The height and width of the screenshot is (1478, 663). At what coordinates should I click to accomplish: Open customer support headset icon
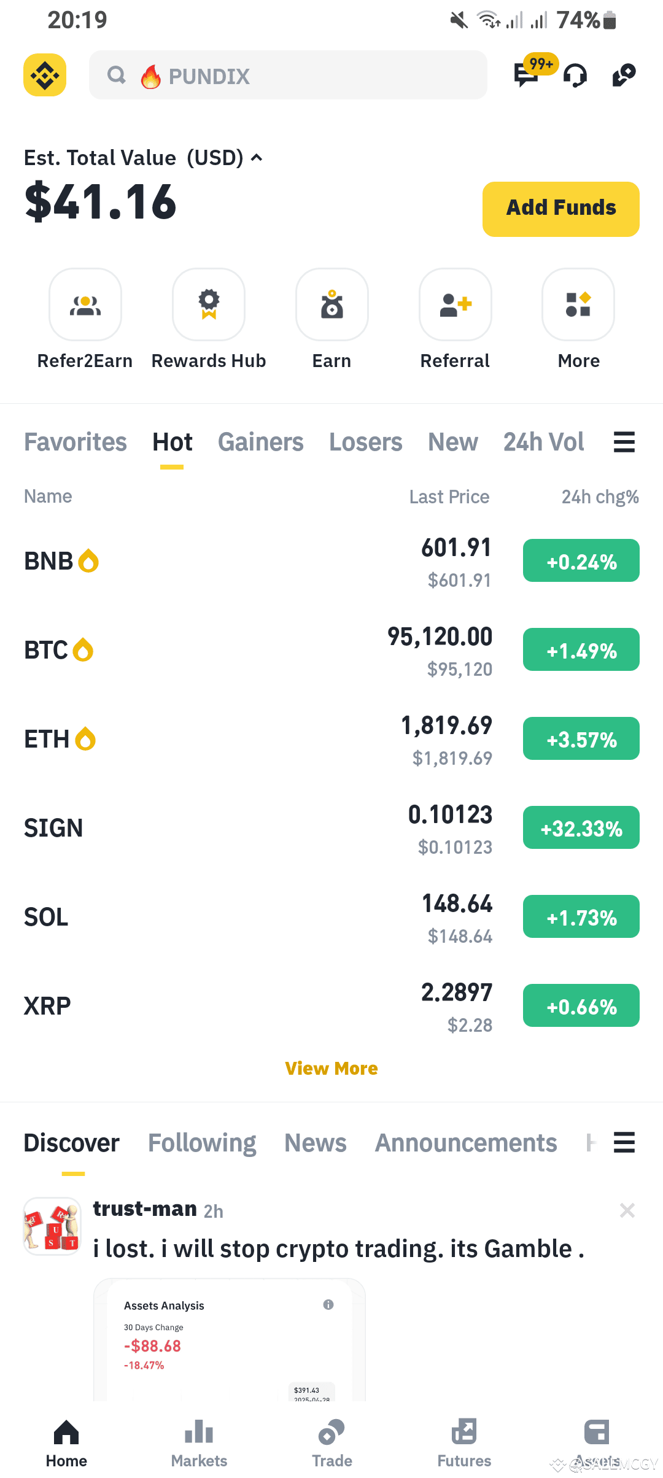(x=575, y=75)
